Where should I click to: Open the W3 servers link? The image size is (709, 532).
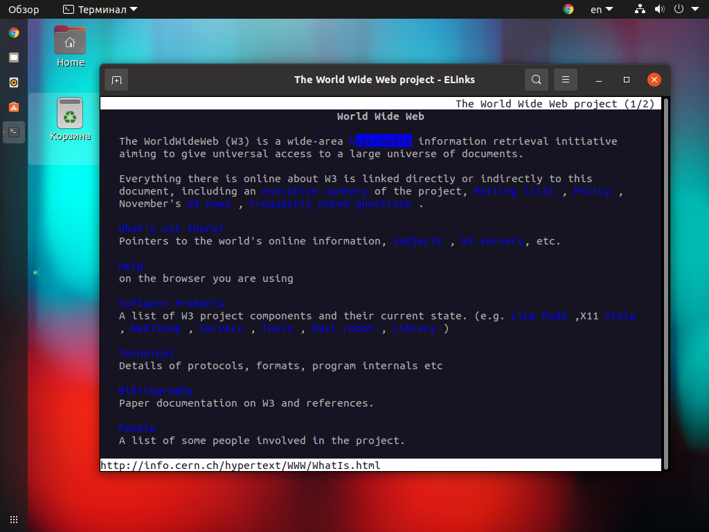pyautogui.click(x=492, y=241)
